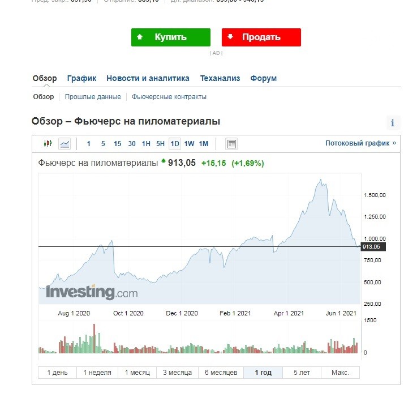The width and height of the screenshot is (404, 393).
Task: Open the График tab
Action: [81, 78]
